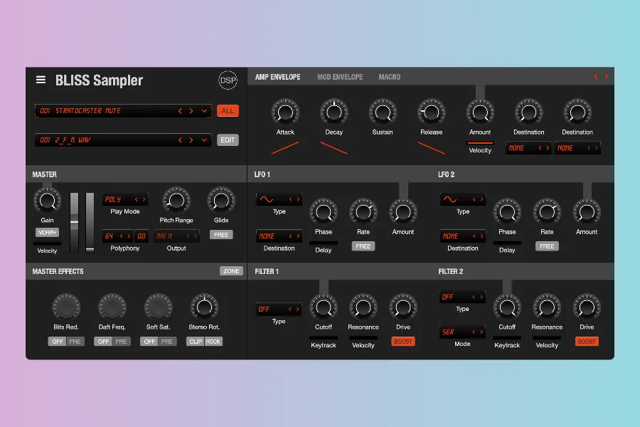The width and height of the screenshot is (640, 427).
Task: Click the LFO 1 sine waveform icon
Action: click(267, 200)
